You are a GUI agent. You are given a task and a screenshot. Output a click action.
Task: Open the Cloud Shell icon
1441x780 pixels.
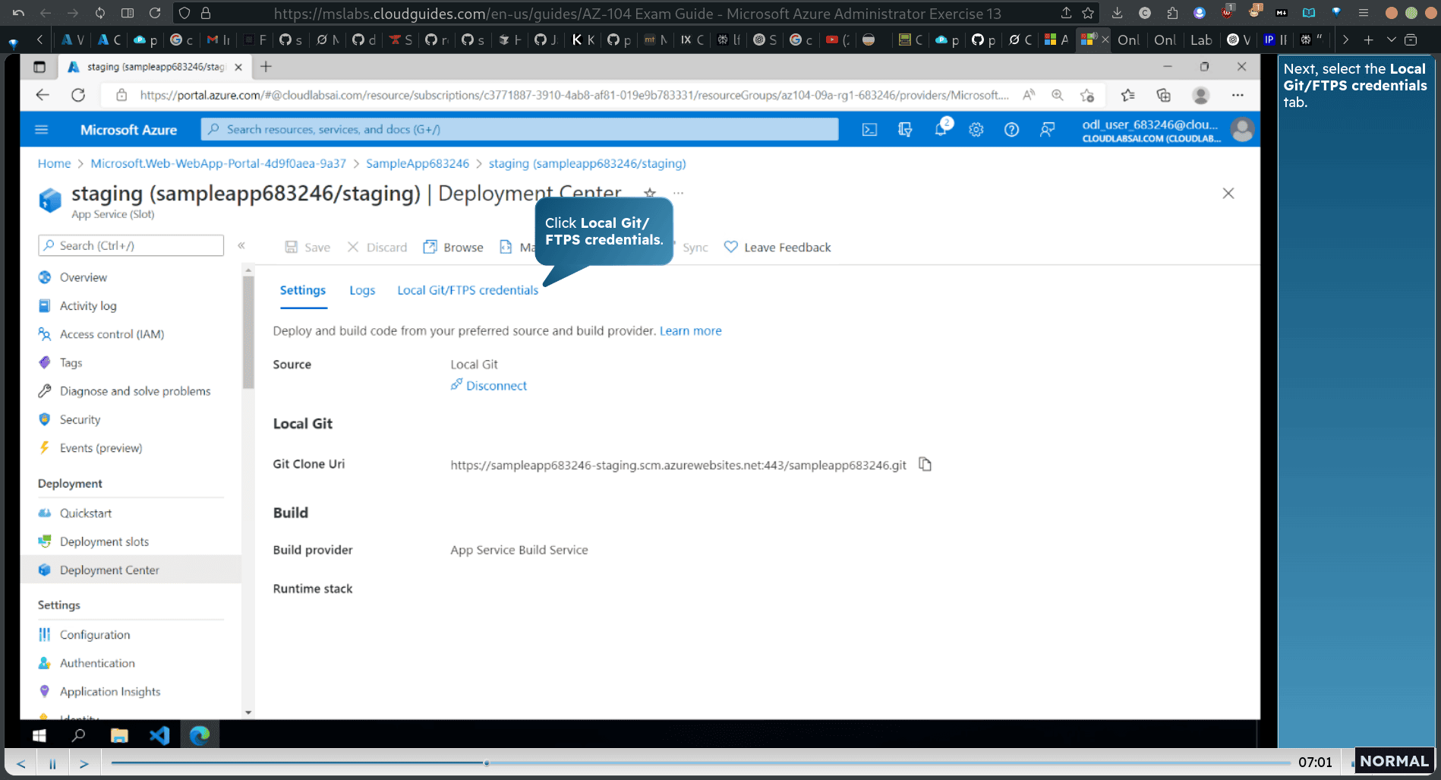[869, 130]
